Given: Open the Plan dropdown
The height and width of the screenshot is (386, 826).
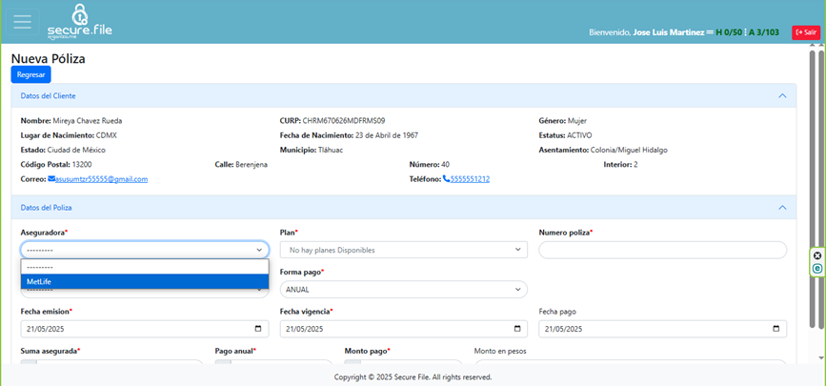Looking at the screenshot, I should click(403, 250).
